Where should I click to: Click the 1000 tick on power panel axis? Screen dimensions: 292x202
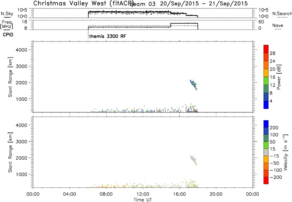[22, 99]
